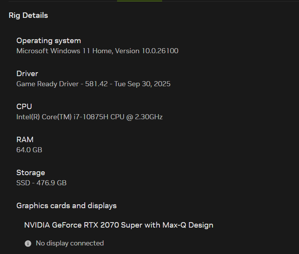
Task: Click the info icon beside No display connected
Action: pyautogui.click(x=28, y=244)
